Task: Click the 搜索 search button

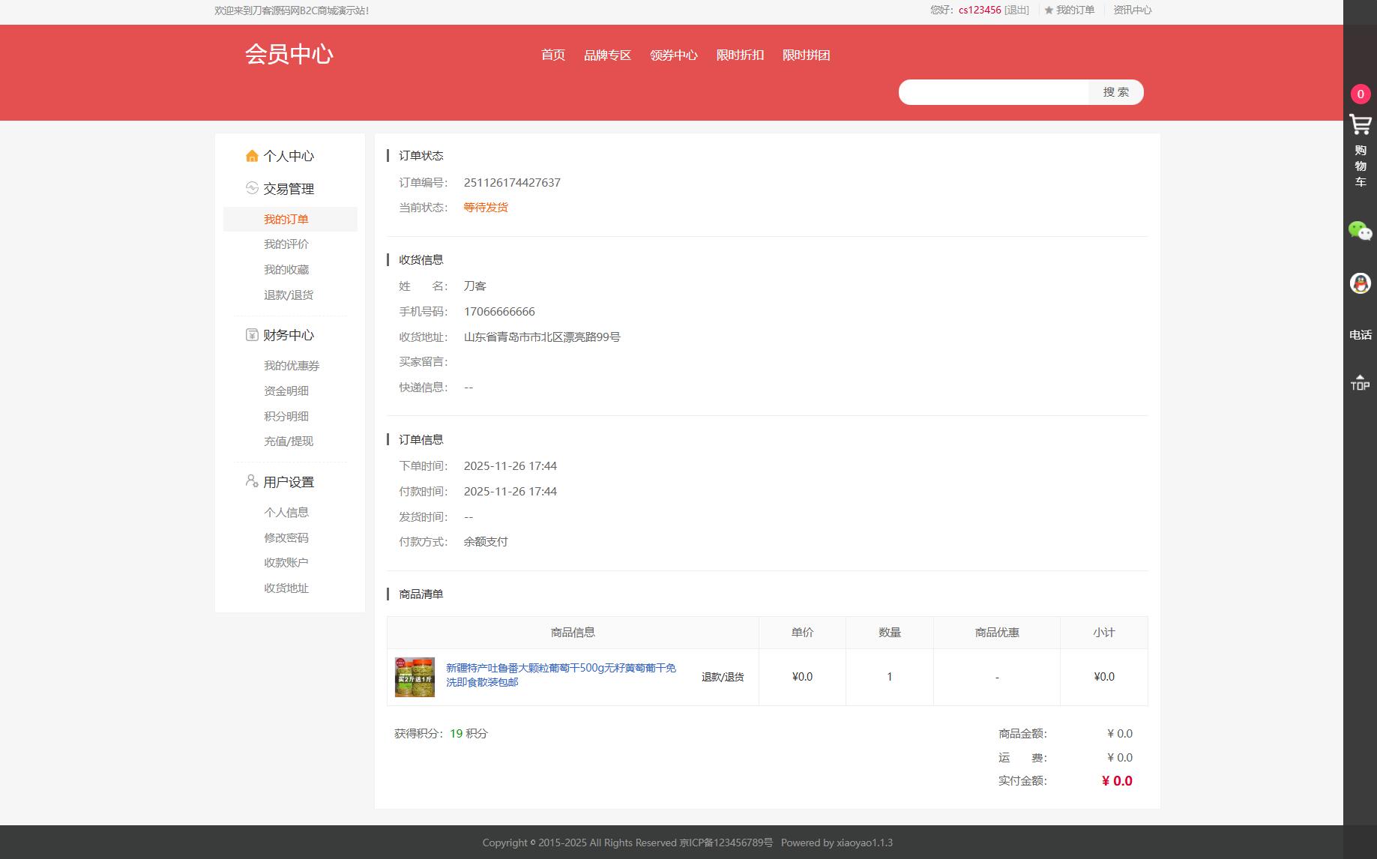Action: pos(1115,91)
